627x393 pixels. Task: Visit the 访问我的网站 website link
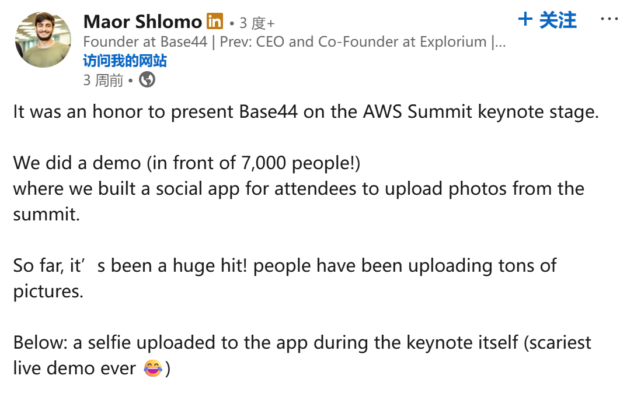(x=125, y=61)
